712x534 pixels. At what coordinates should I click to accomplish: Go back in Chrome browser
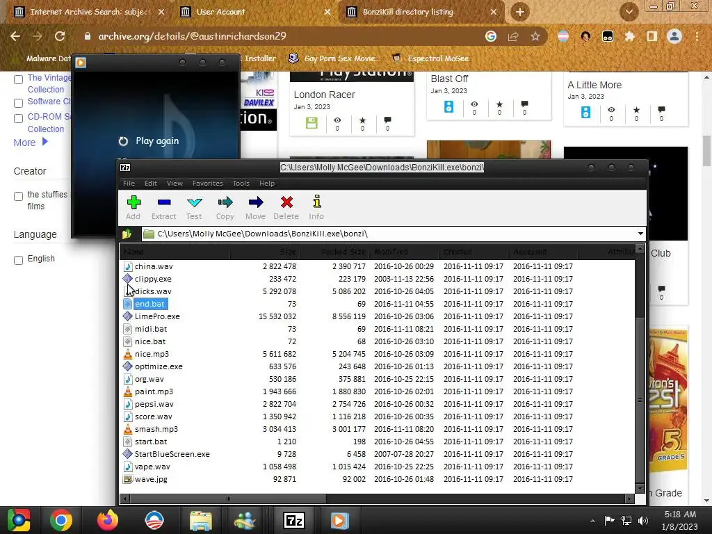15,36
